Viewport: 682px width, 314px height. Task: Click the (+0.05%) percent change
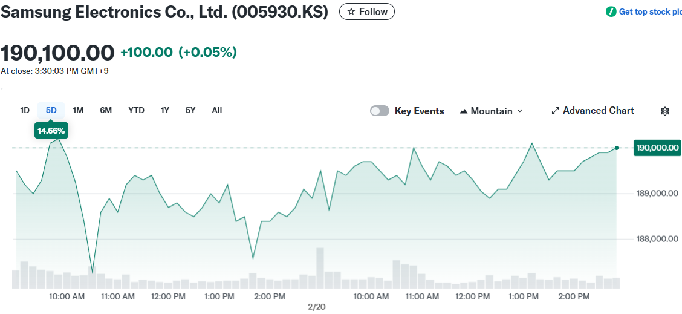click(x=207, y=52)
